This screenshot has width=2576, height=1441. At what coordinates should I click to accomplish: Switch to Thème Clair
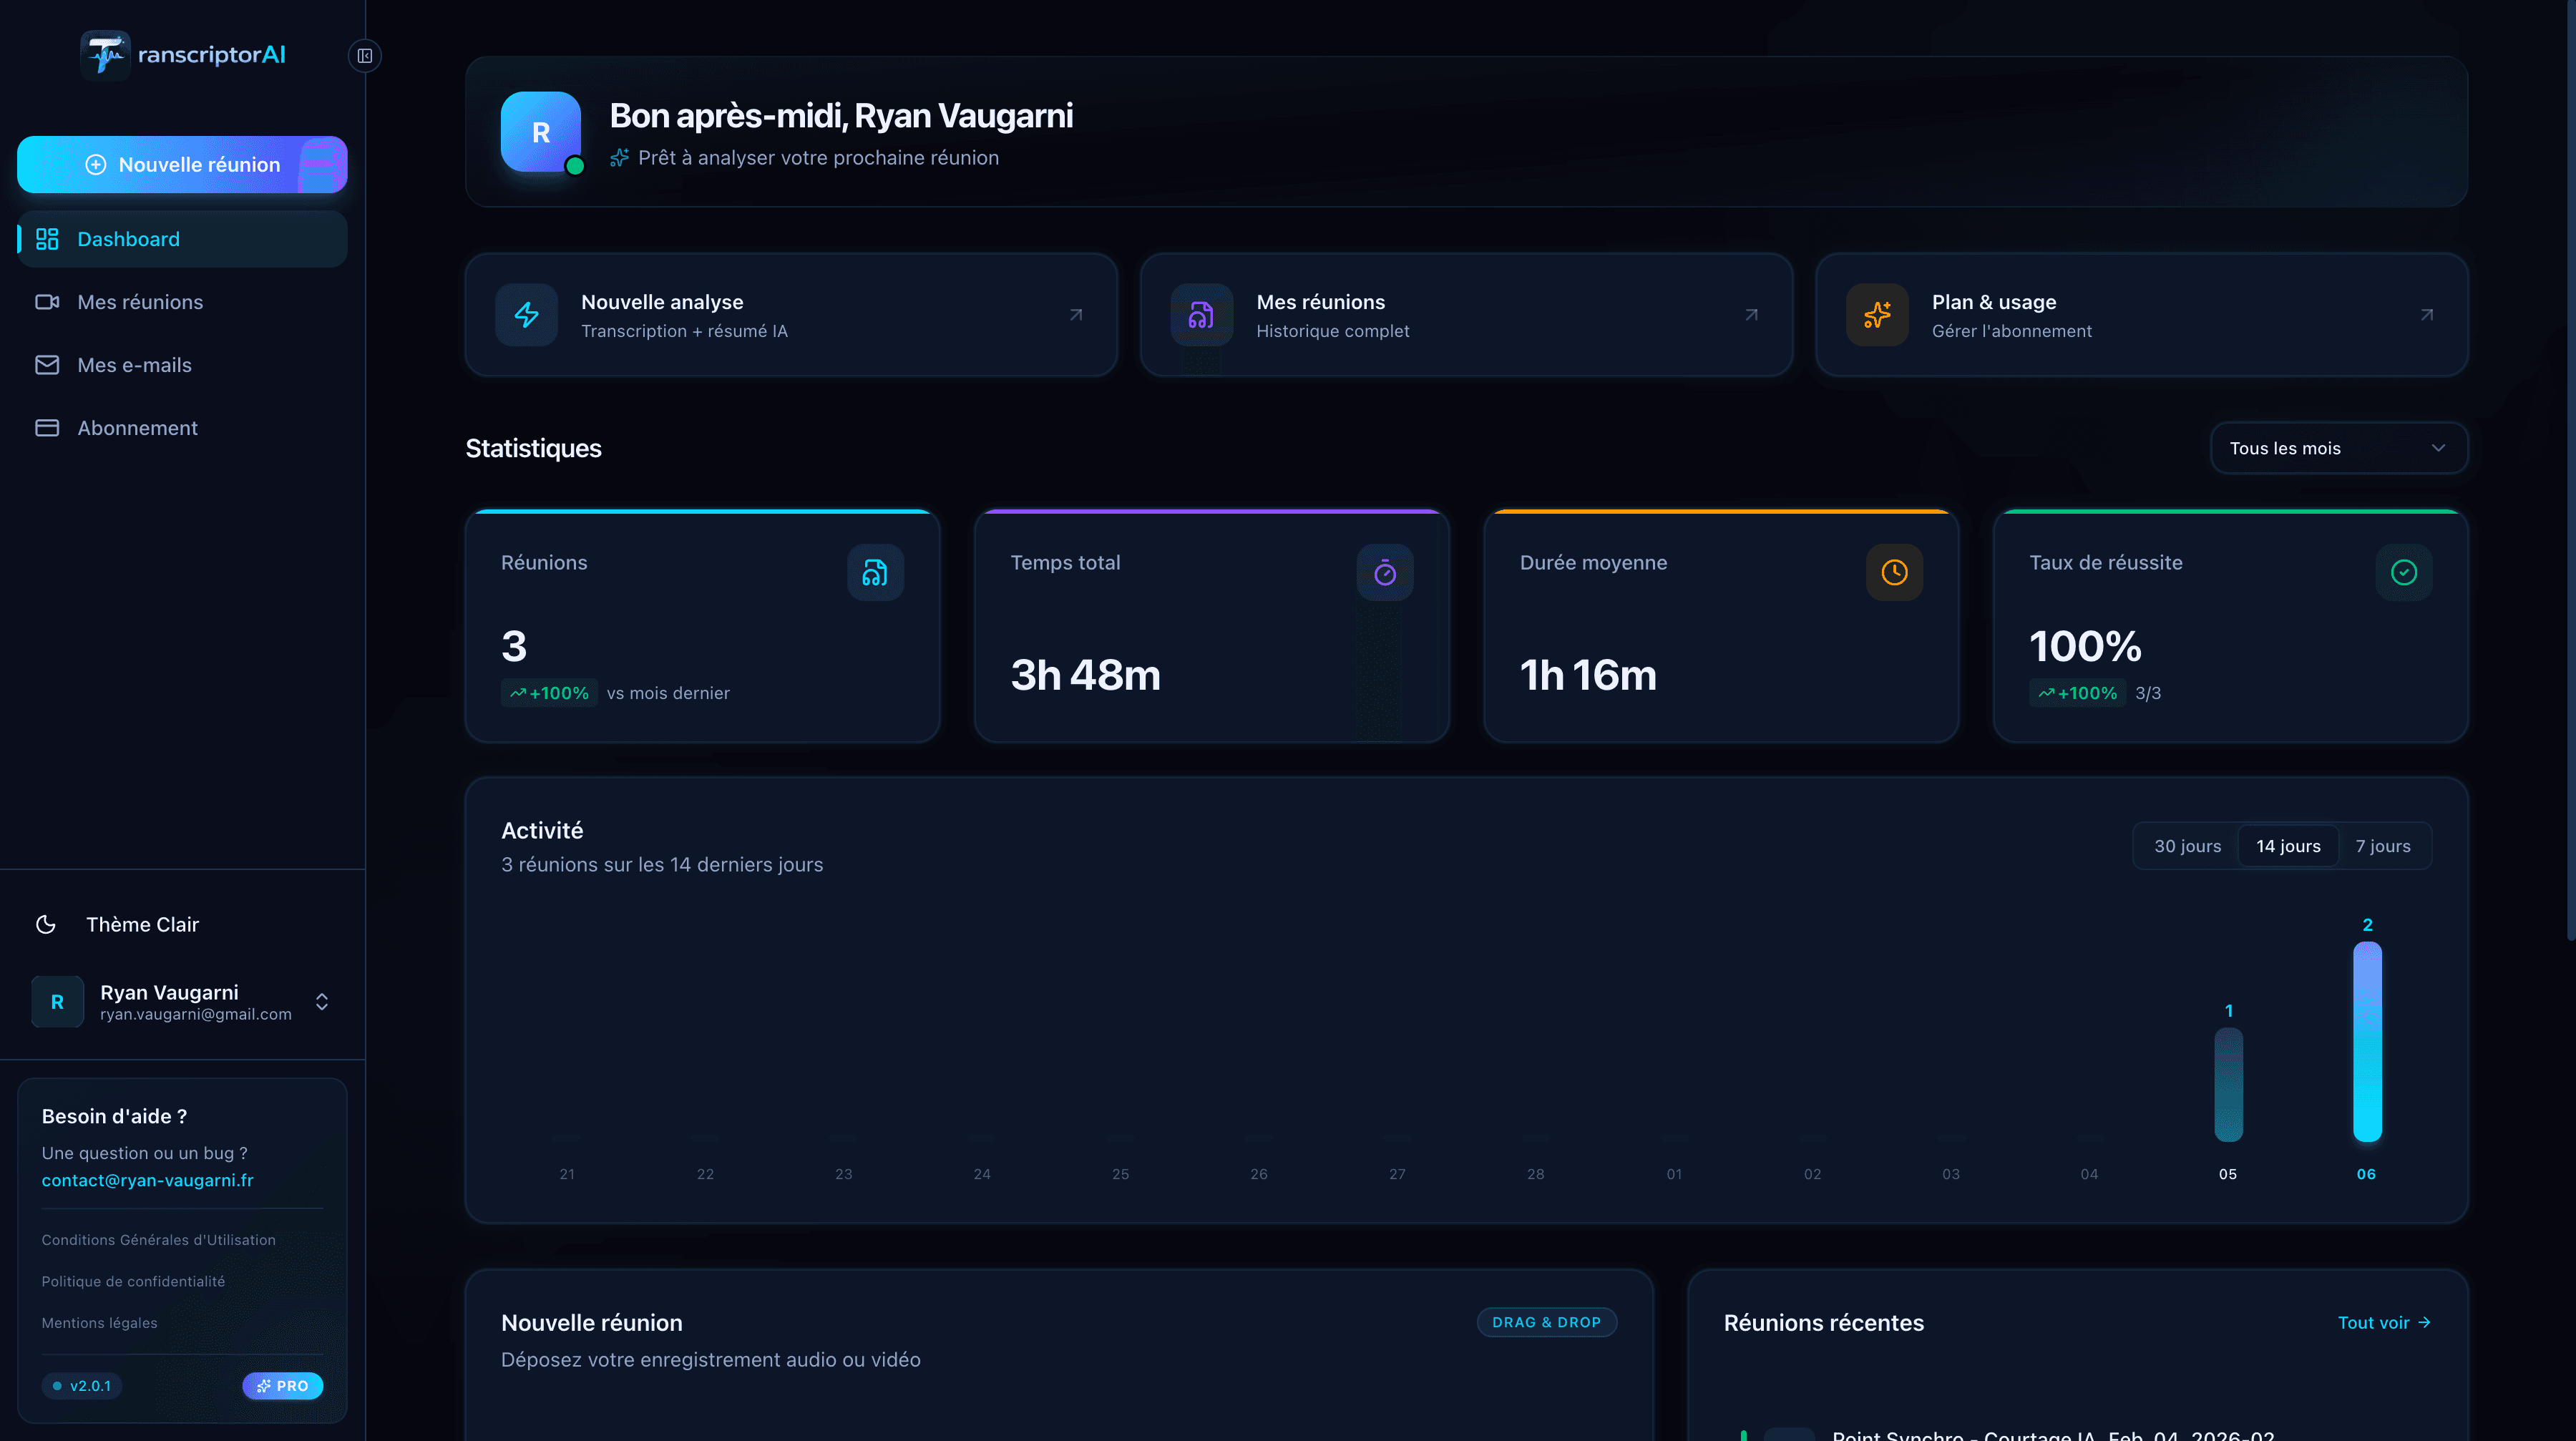coord(142,924)
